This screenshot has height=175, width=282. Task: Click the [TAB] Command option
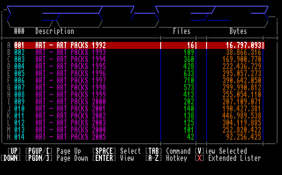168,151
